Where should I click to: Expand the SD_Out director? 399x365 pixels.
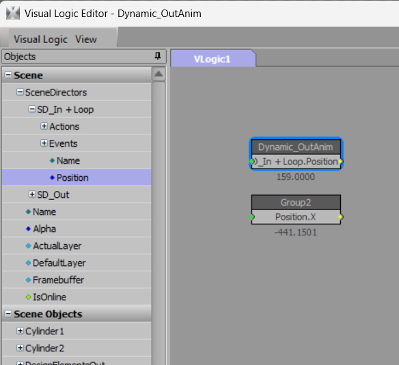tap(32, 194)
